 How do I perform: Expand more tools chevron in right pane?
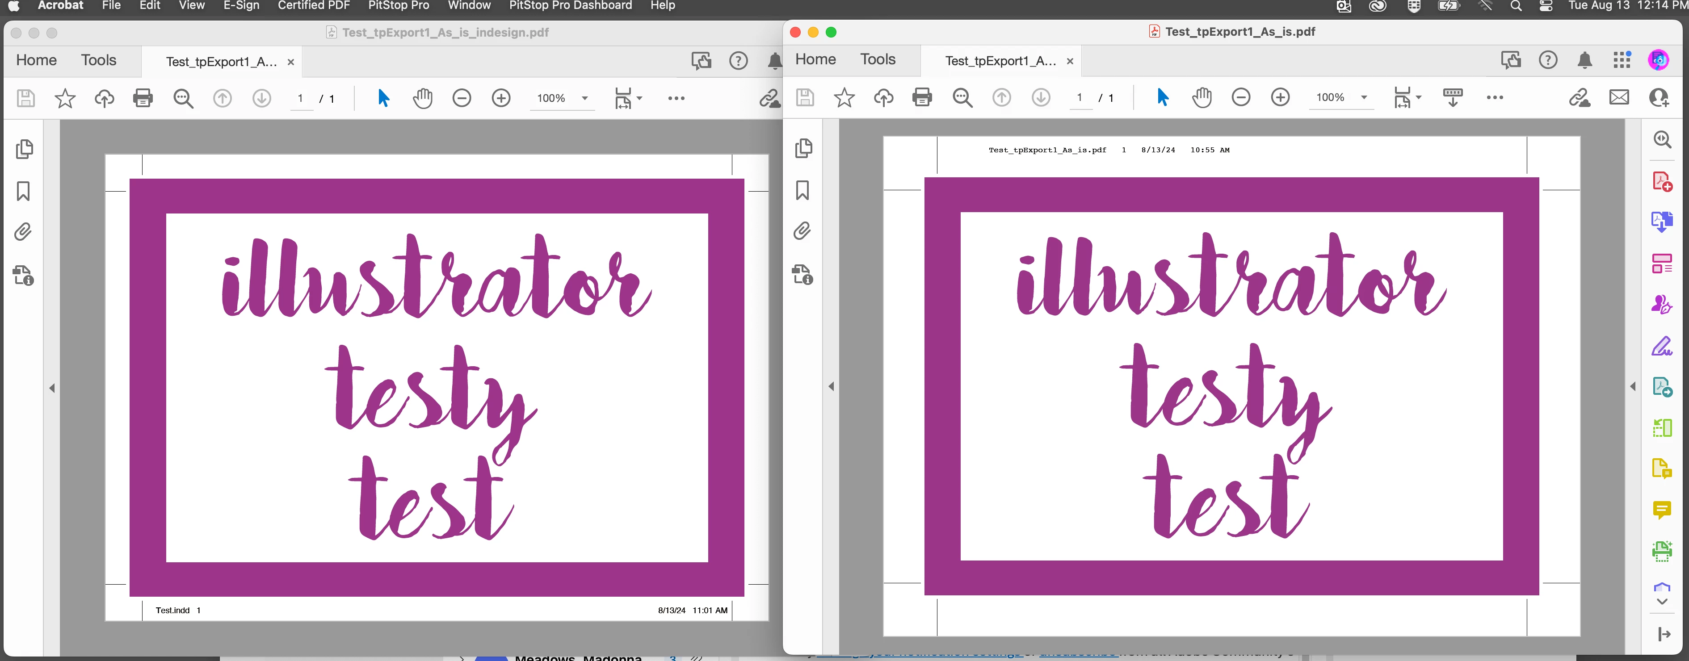click(x=1661, y=602)
